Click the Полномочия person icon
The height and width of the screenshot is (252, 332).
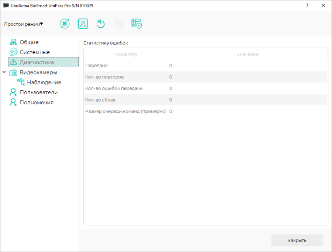click(x=13, y=102)
